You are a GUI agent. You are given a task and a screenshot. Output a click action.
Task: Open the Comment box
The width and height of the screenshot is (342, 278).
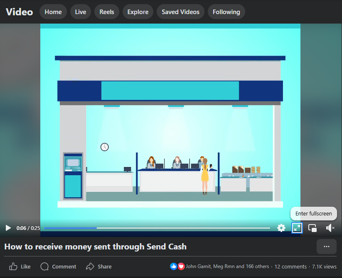(58, 266)
